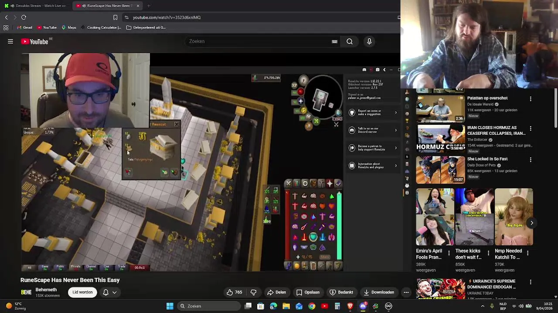Click the Bedankt thanks button
The height and width of the screenshot is (313, 558).
coord(341,292)
